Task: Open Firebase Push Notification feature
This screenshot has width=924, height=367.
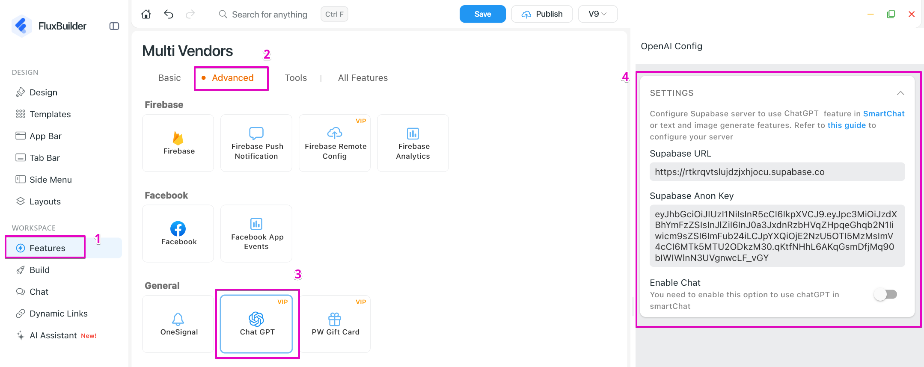Action: coord(256,143)
